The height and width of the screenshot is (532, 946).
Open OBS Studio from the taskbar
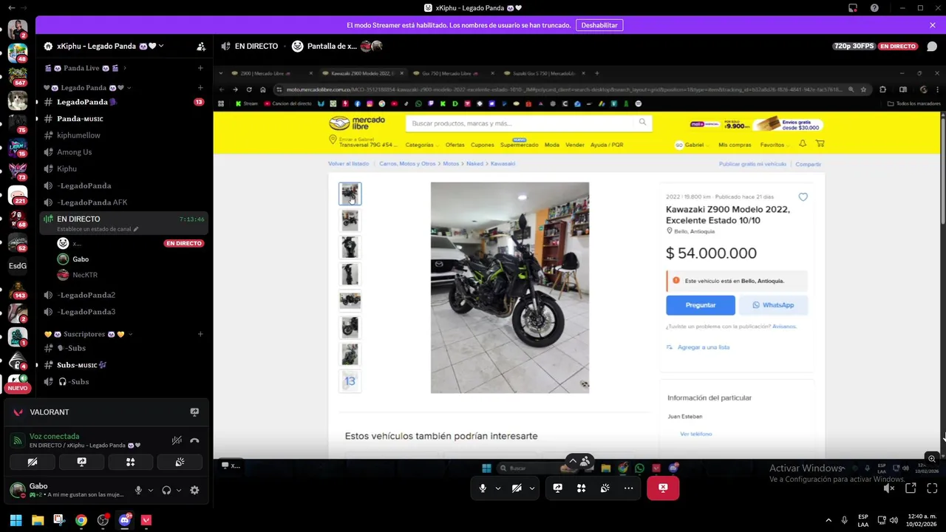tap(103, 520)
